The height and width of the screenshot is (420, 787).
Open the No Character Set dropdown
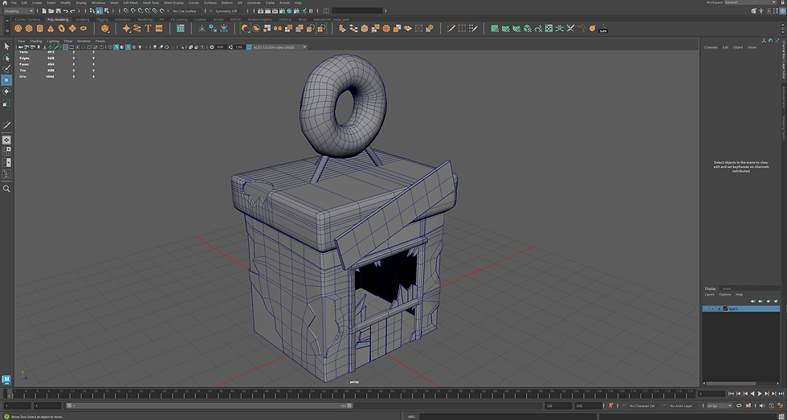[x=645, y=406]
